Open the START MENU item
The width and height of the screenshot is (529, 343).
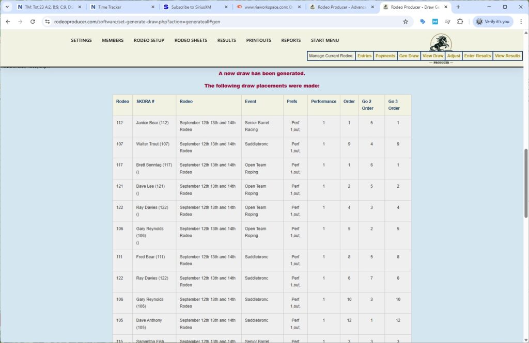tap(324, 40)
